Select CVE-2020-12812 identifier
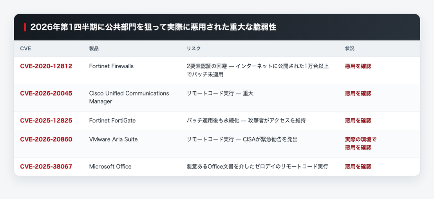This screenshot has width=434, height=199. point(46,66)
